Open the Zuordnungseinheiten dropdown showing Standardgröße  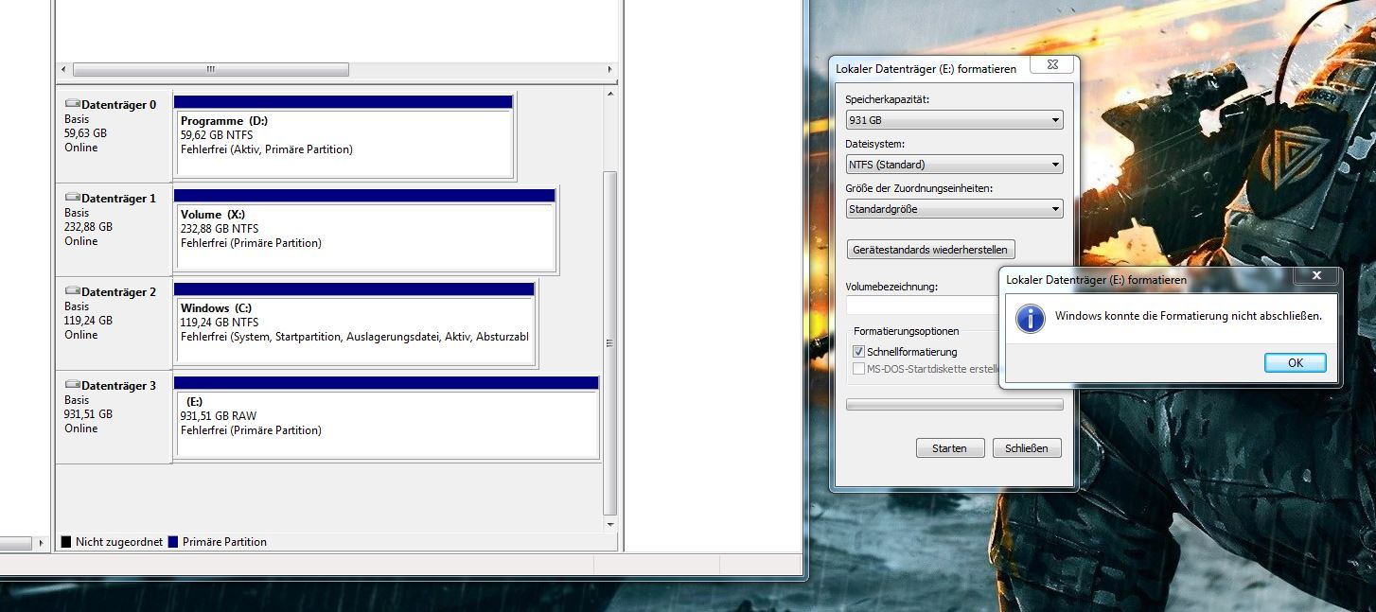[x=954, y=209]
